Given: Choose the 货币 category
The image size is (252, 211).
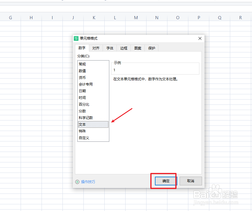Looking at the screenshot, I should click(93, 78).
